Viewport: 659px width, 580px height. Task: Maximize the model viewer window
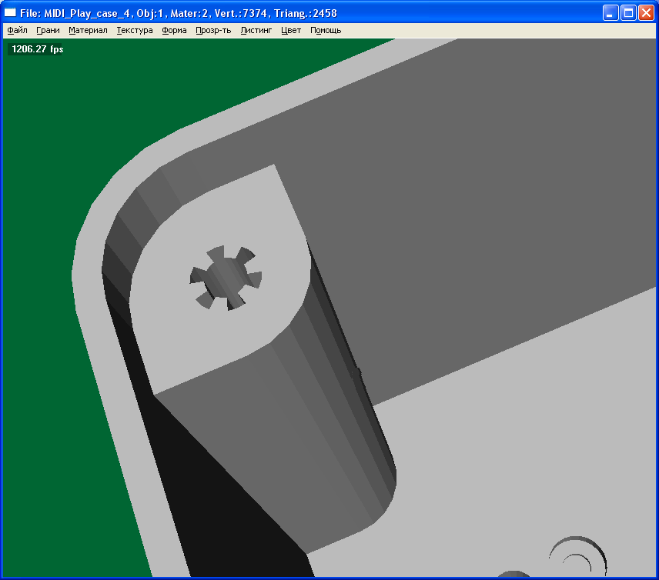coord(628,13)
